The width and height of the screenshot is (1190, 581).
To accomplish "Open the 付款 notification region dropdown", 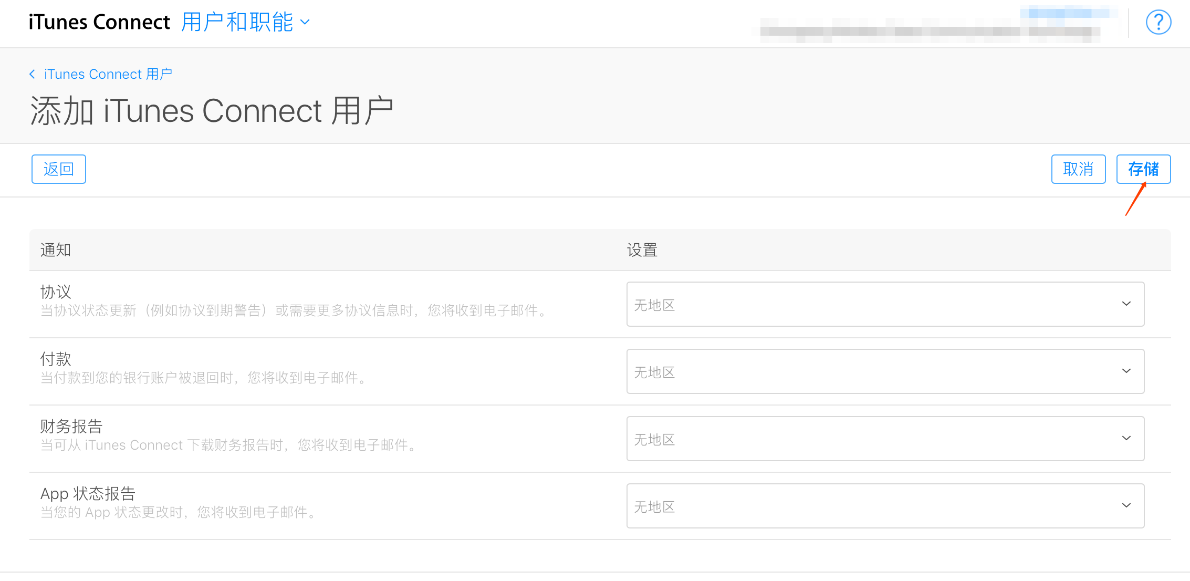I will point(884,371).
